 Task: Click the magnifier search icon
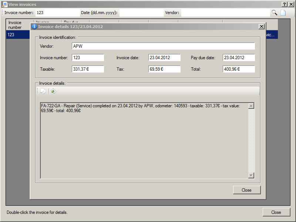click(x=274, y=13)
